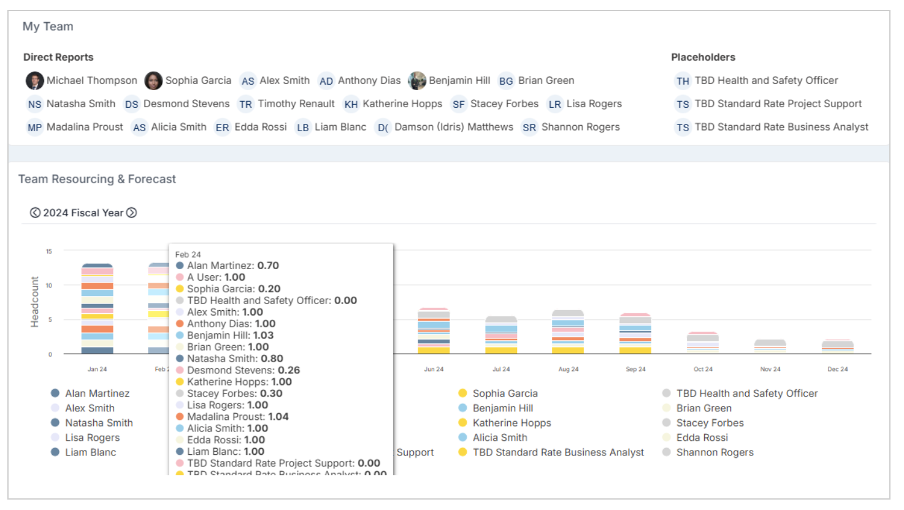Open Benjamin Hill's avatar photo
Screen dimensions: 904x510
click(417, 80)
